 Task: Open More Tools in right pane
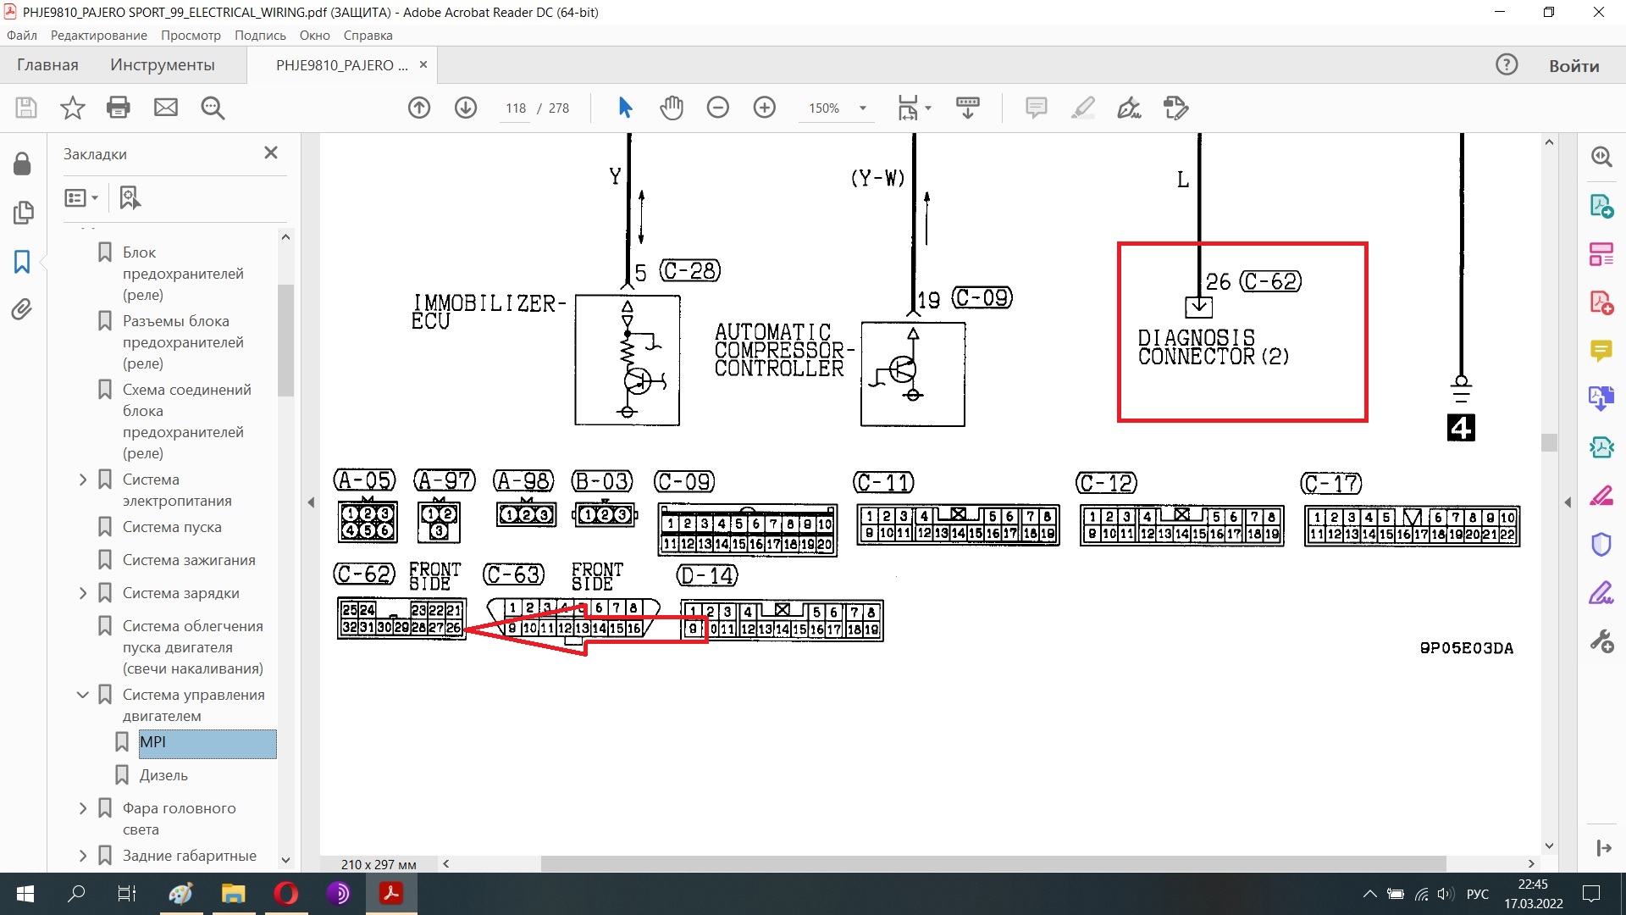(1601, 640)
